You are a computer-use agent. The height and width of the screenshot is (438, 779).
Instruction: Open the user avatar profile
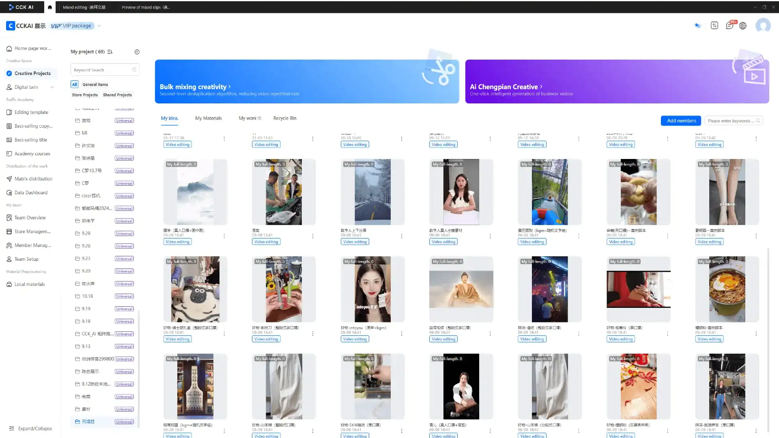click(763, 26)
